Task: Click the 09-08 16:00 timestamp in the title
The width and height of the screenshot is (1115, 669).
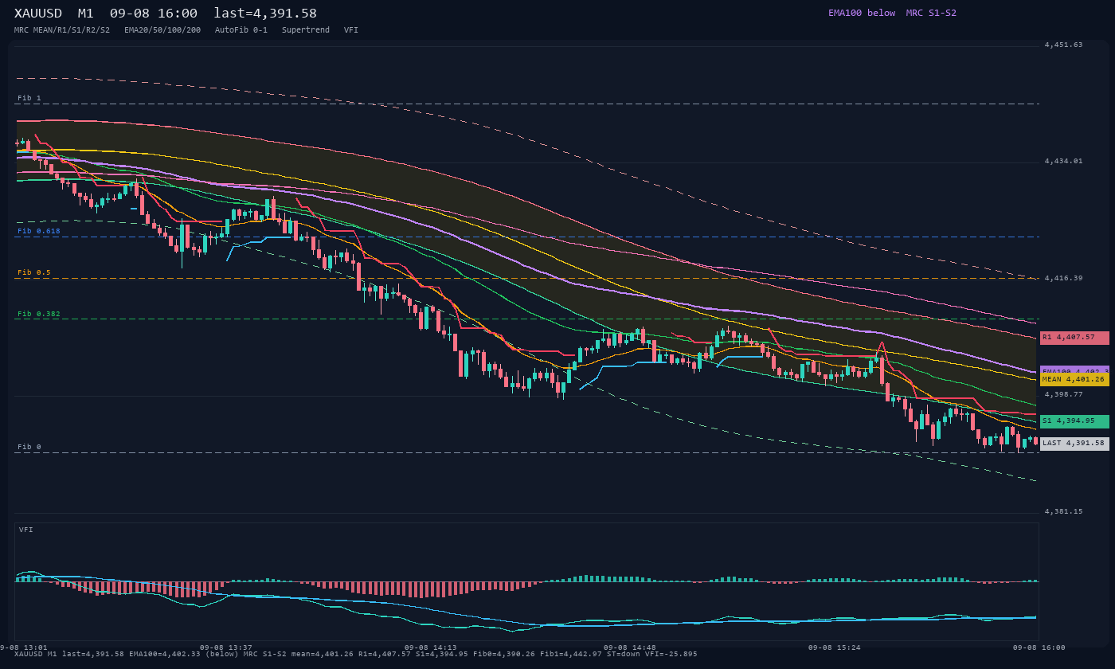Action: [154, 14]
